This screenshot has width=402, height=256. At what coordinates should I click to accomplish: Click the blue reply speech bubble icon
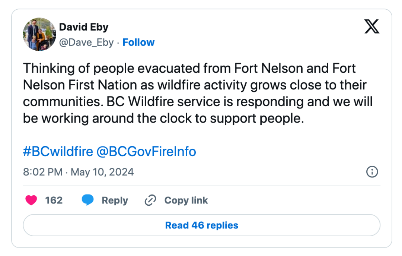click(87, 200)
